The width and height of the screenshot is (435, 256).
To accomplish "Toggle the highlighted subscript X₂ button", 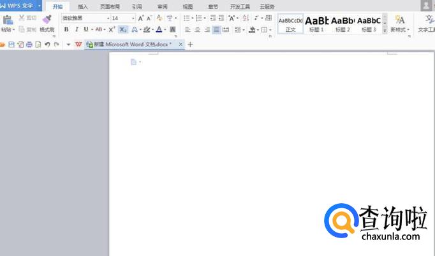I will 123,29.
